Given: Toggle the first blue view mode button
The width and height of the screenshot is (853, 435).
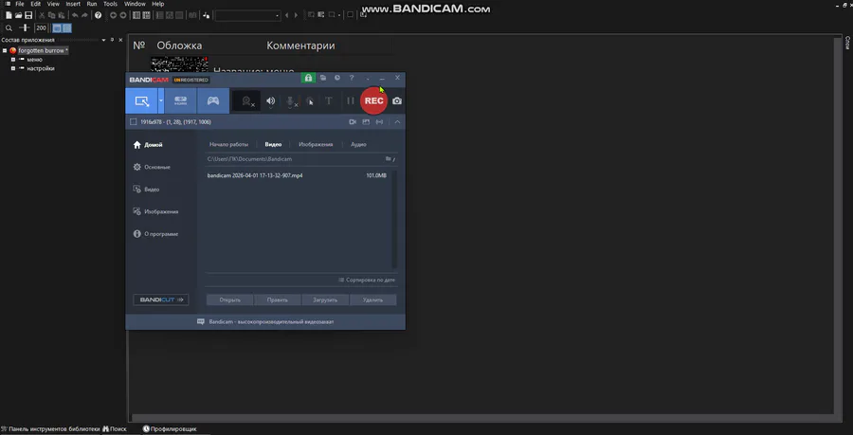Looking at the screenshot, I should (57, 27).
